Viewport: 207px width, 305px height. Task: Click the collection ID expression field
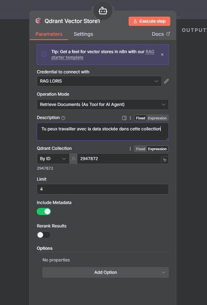pyautogui.click(x=119, y=159)
